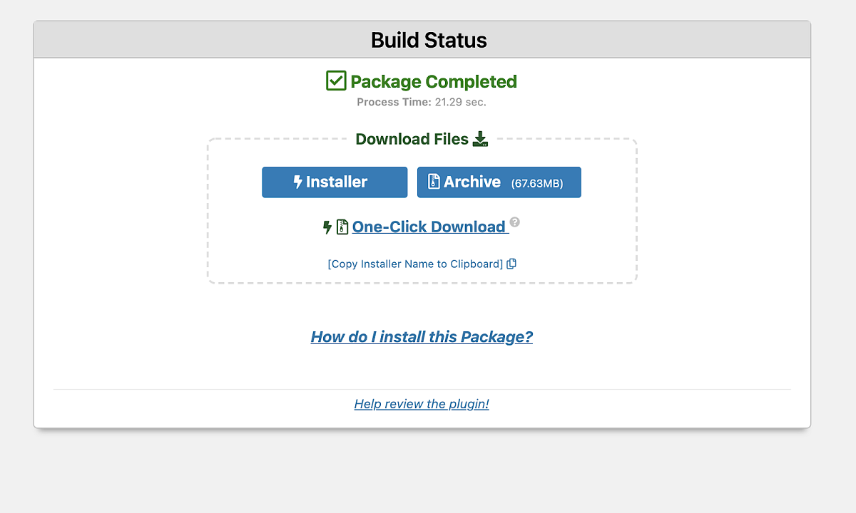Viewport: 856px width, 513px height.
Task: Click the 67.63MB size label on Archive
Action: coord(537,184)
